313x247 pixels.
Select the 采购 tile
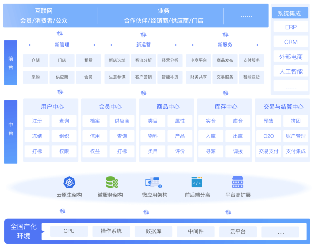pyautogui.click(x=35, y=77)
